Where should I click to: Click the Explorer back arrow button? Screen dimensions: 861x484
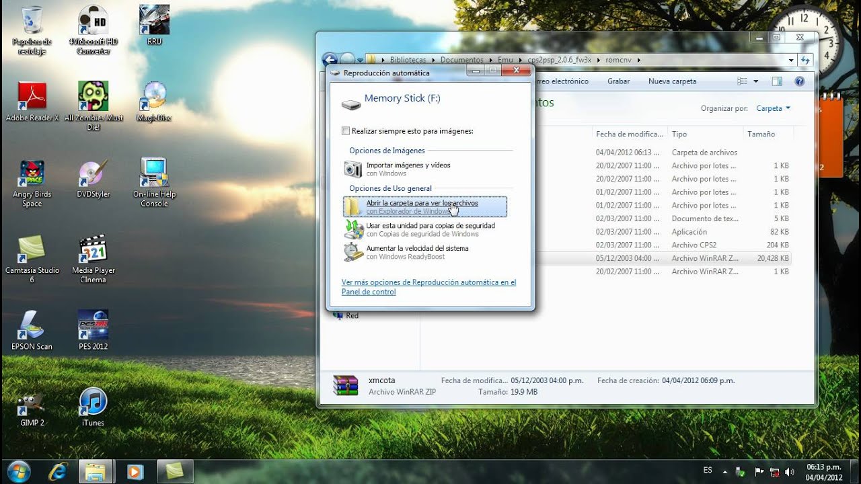(x=330, y=60)
